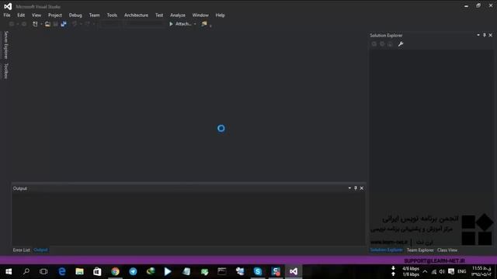
Task: Open the Debug menu
Action: pos(75,15)
